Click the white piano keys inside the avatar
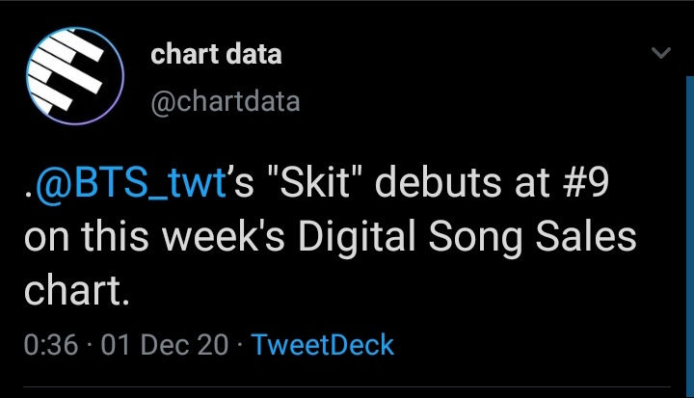The height and width of the screenshot is (398, 694). pos(60,69)
